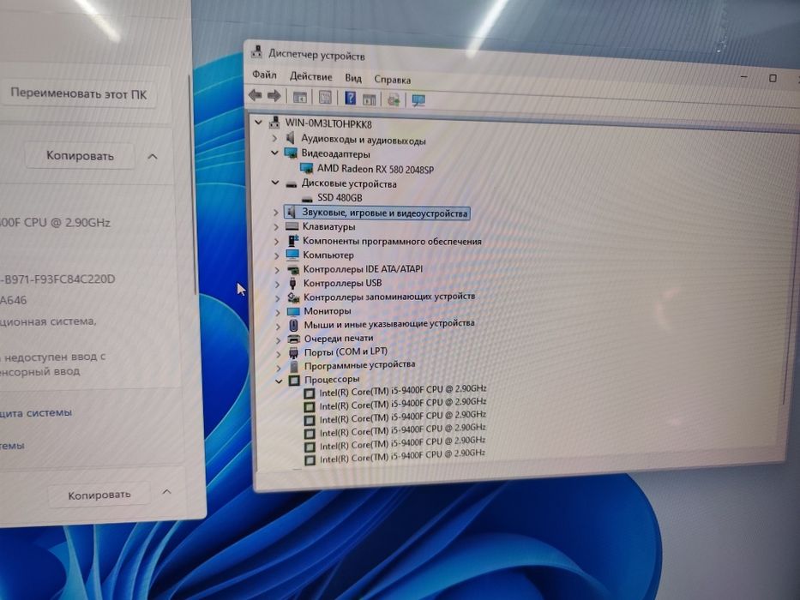Click the Видеоадаптеры category icon
The image size is (800, 600).
(291, 153)
